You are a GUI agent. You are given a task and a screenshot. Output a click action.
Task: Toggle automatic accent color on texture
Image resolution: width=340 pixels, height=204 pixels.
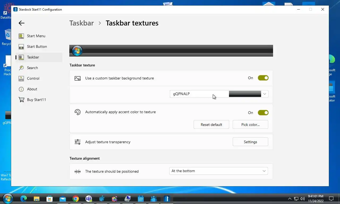pos(263,113)
